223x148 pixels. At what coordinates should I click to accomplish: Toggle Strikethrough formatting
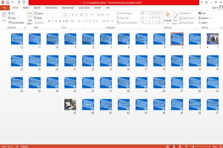pos(64,21)
